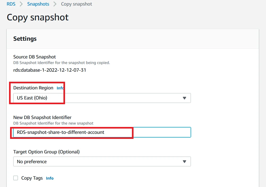This screenshot has height=187, width=266.
Task: Select the US East (Ohio) region value
Action: pos(32,98)
